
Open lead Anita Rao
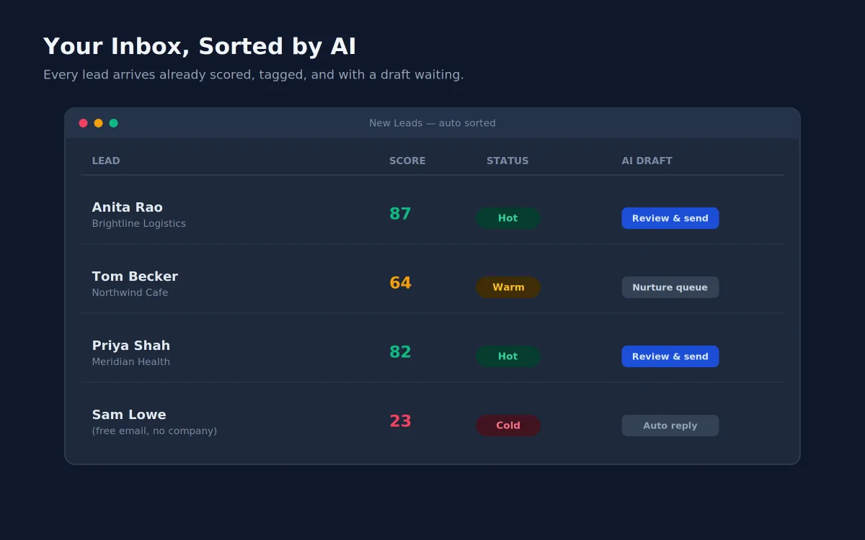pyautogui.click(x=128, y=207)
